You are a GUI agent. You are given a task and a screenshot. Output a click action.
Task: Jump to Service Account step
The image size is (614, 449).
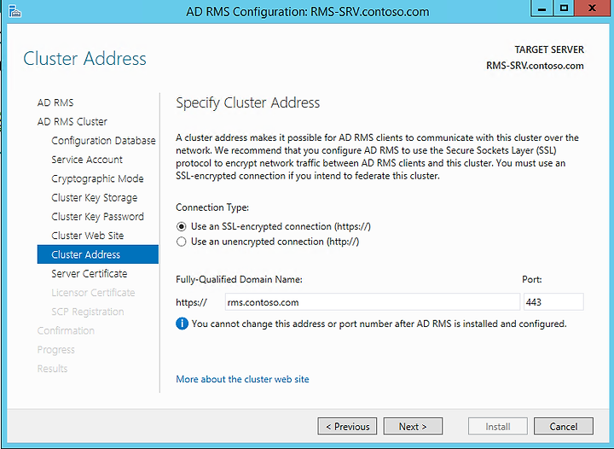point(87,160)
